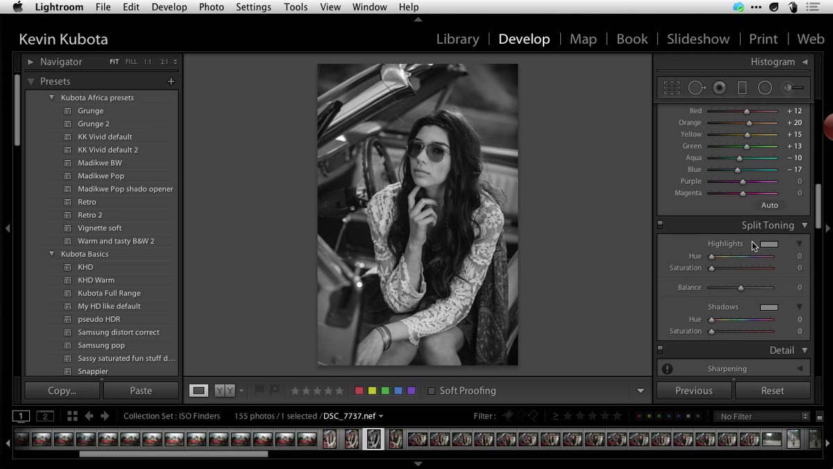Select the Graduated Filter tool
This screenshot has height=469, width=833.
742,87
